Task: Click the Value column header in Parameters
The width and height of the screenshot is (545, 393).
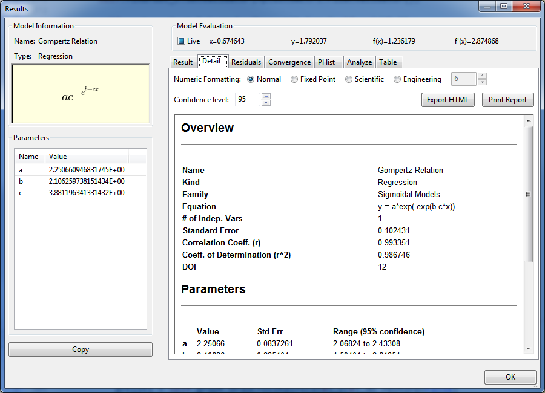Action: [x=87, y=157]
